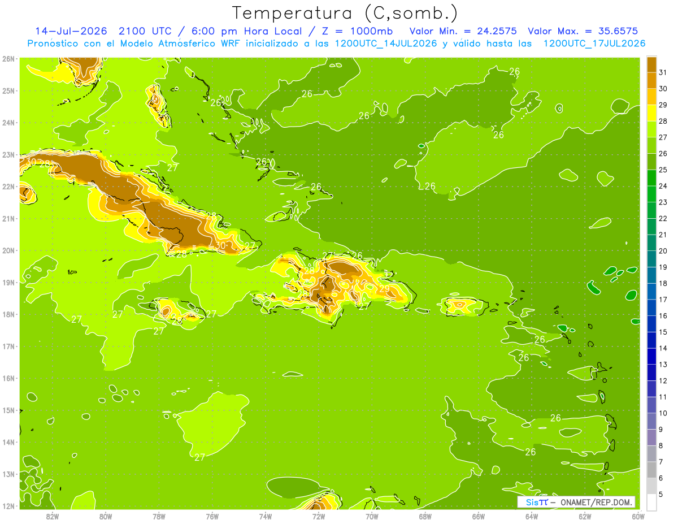This screenshot has width=678, height=524.
Task: Click the '24N' latitude axis label
Action: pyautogui.click(x=8, y=123)
